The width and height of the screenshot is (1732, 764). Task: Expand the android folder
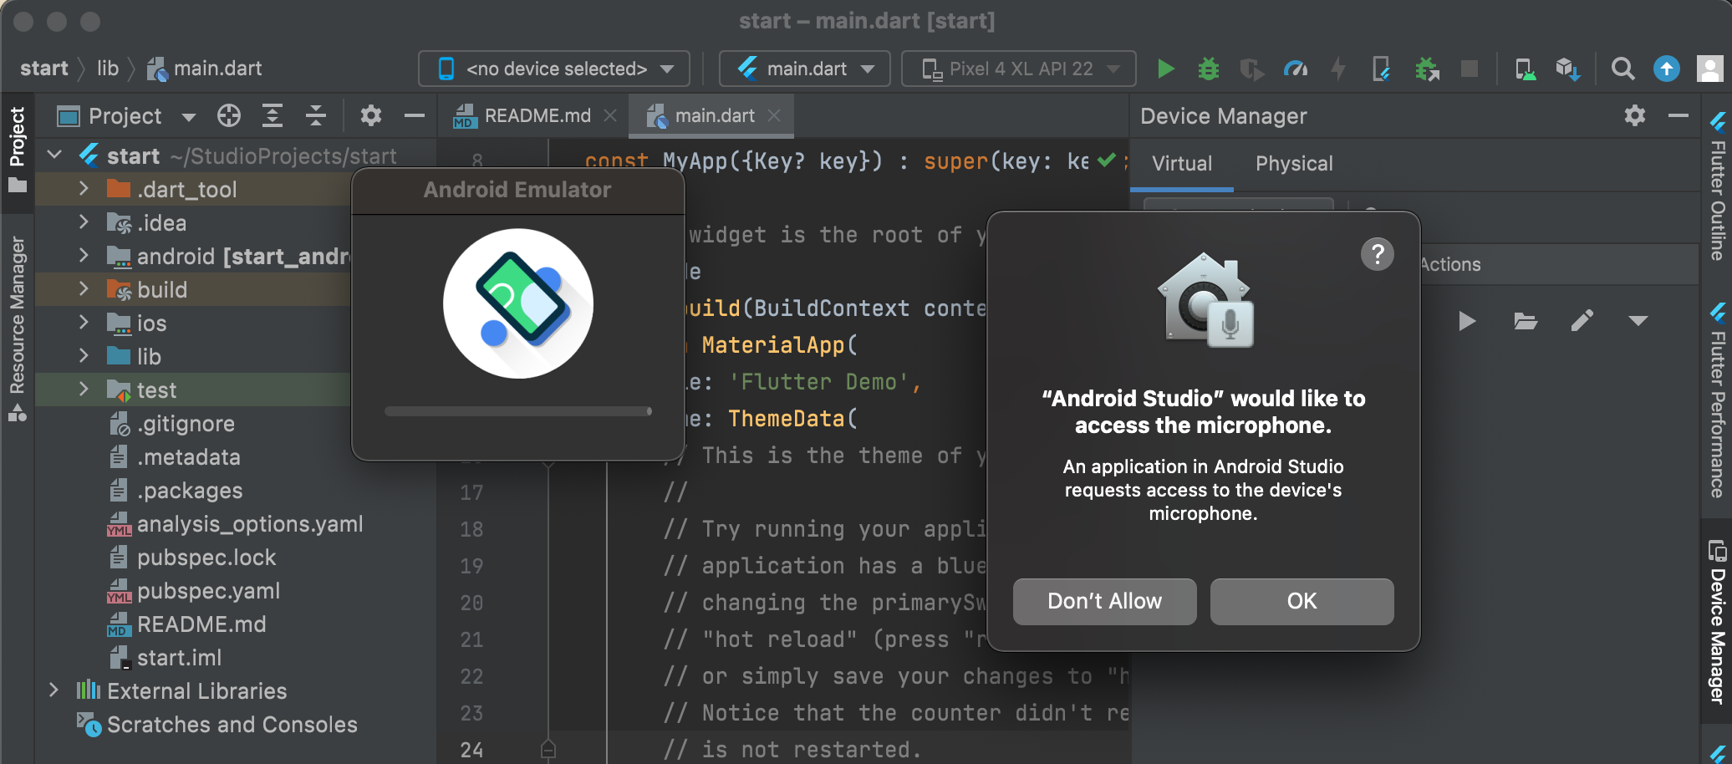click(x=84, y=256)
